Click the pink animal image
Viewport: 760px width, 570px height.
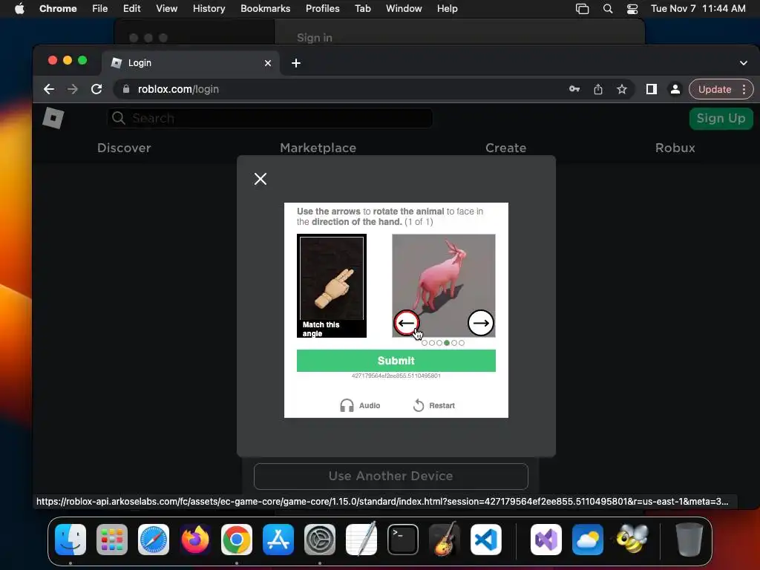pos(444,286)
